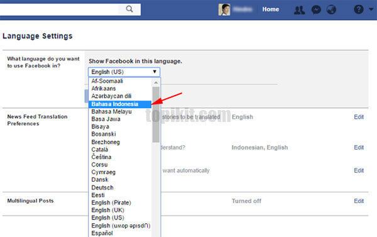Screen dimensions: 377x237
Task: Open the profile picture thumbnail
Action: pyautogui.click(x=224, y=9)
